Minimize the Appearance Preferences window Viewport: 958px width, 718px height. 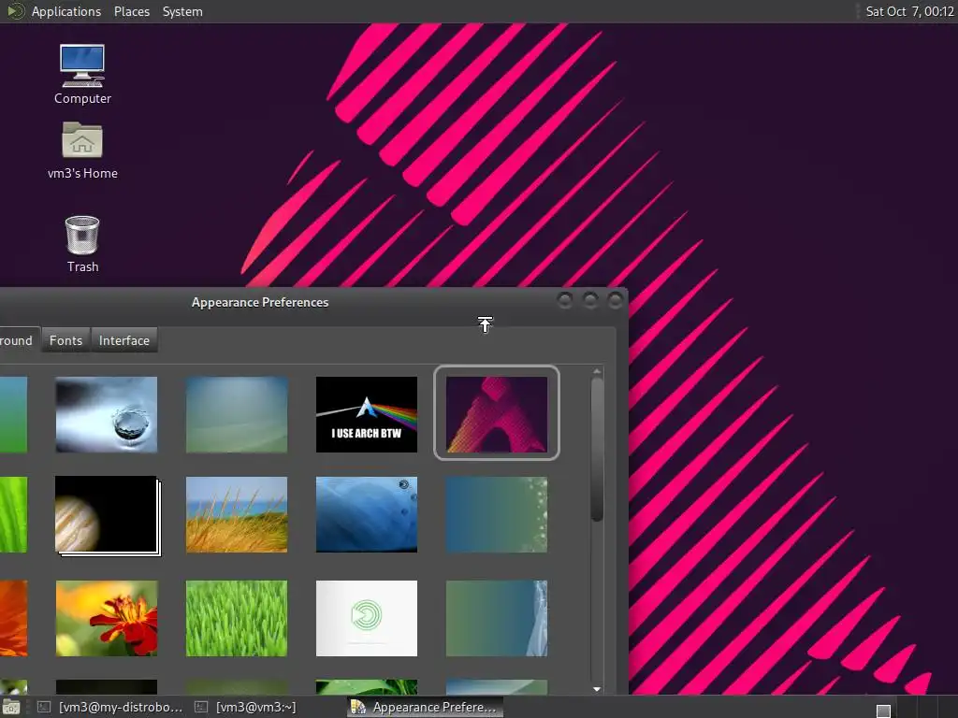point(565,300)
